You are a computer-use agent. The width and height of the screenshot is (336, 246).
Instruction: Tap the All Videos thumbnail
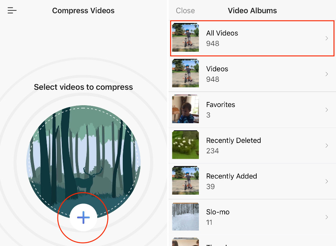click(185, 37)
